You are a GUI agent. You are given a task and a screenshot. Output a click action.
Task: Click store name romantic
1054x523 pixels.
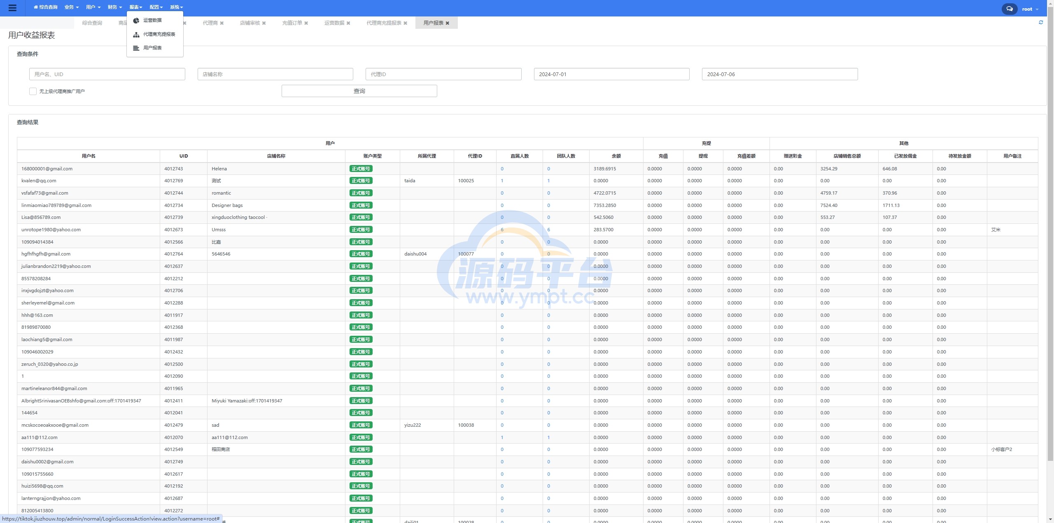click(221, 193)
